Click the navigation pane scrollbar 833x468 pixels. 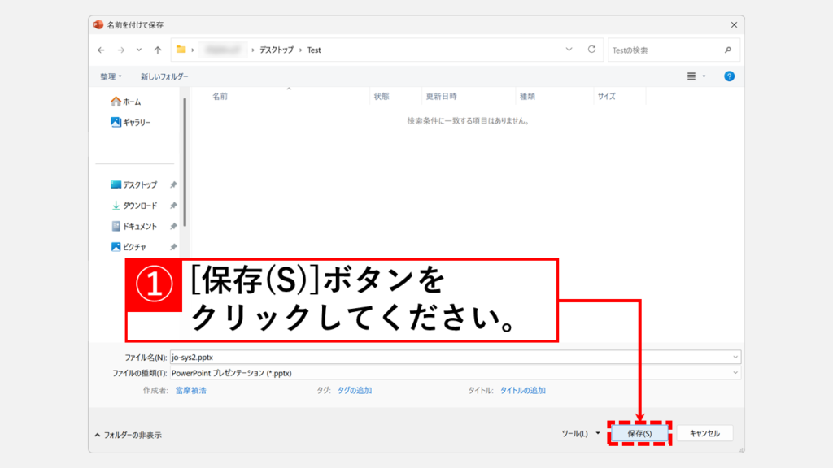tap(185, 162)
